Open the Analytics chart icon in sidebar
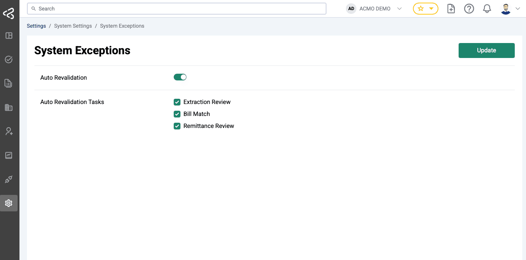526x260 pixels. pos(9,155)
